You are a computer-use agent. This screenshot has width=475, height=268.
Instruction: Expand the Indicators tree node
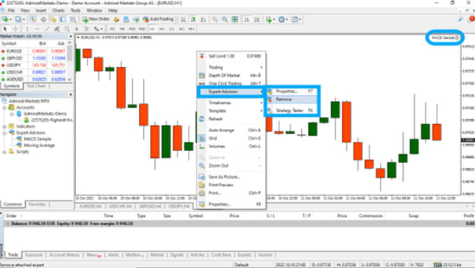coord(4,126)
